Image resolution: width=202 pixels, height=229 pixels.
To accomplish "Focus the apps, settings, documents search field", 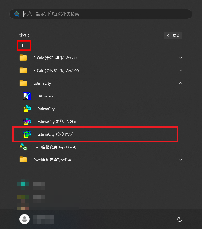I will [x=101, y=14].
